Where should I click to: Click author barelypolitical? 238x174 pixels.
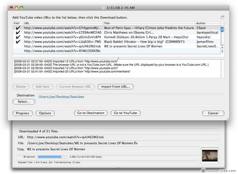[x=207, y=32]
